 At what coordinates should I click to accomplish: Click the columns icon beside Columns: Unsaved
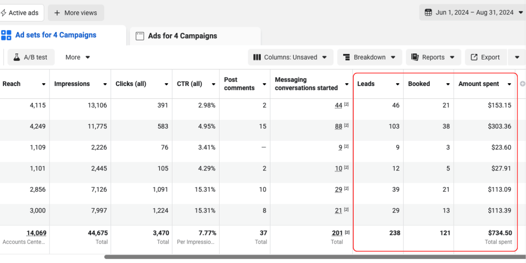(257, 57)
